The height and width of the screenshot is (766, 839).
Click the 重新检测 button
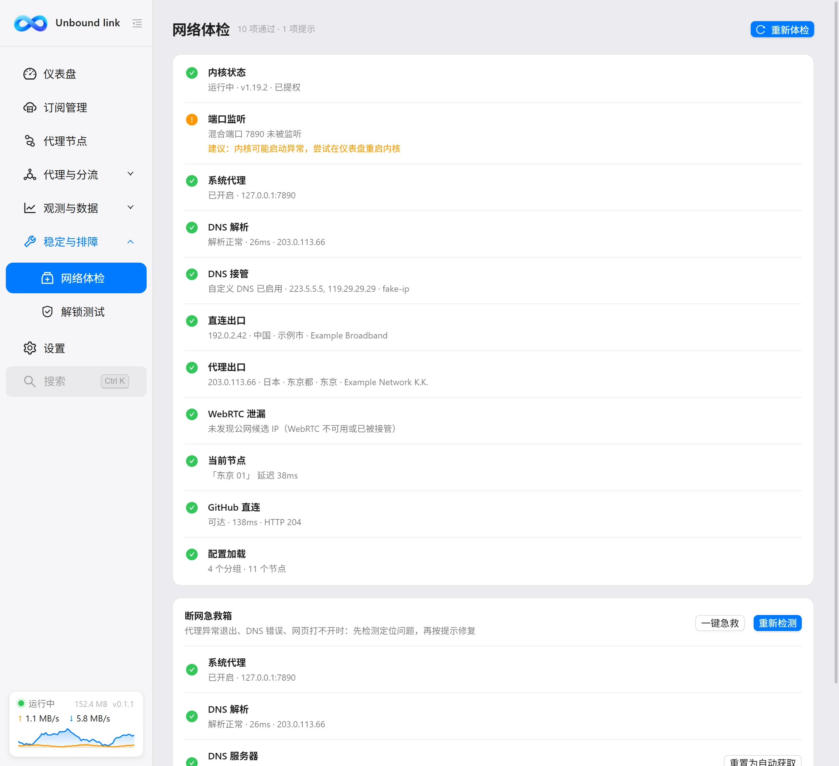coord(777,623)
